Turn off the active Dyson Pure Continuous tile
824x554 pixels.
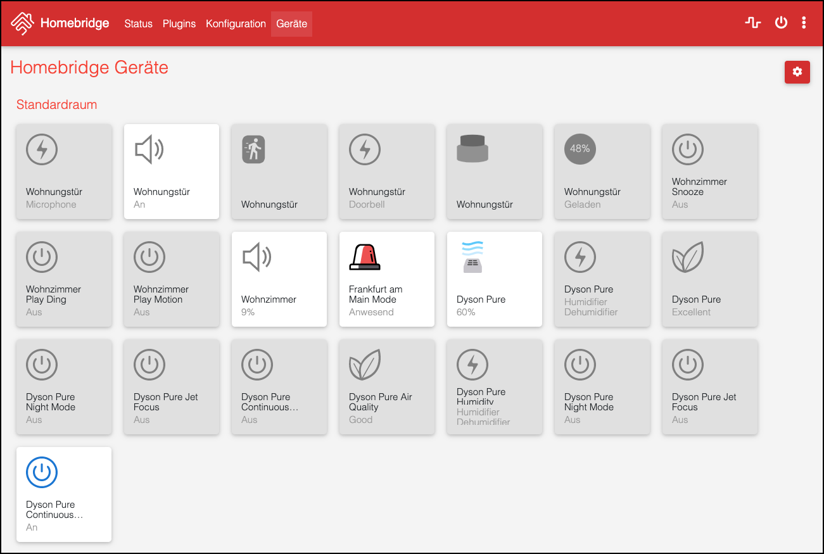point(64,494)
